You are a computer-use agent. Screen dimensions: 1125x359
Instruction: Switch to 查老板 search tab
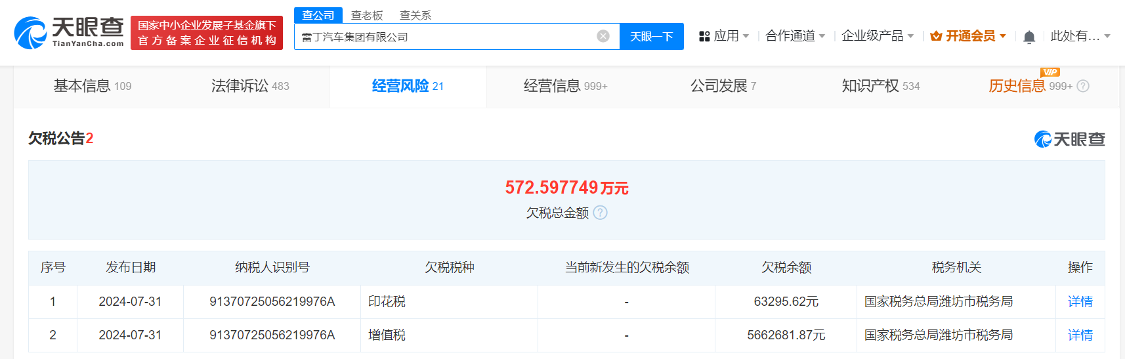click(367, 15)
